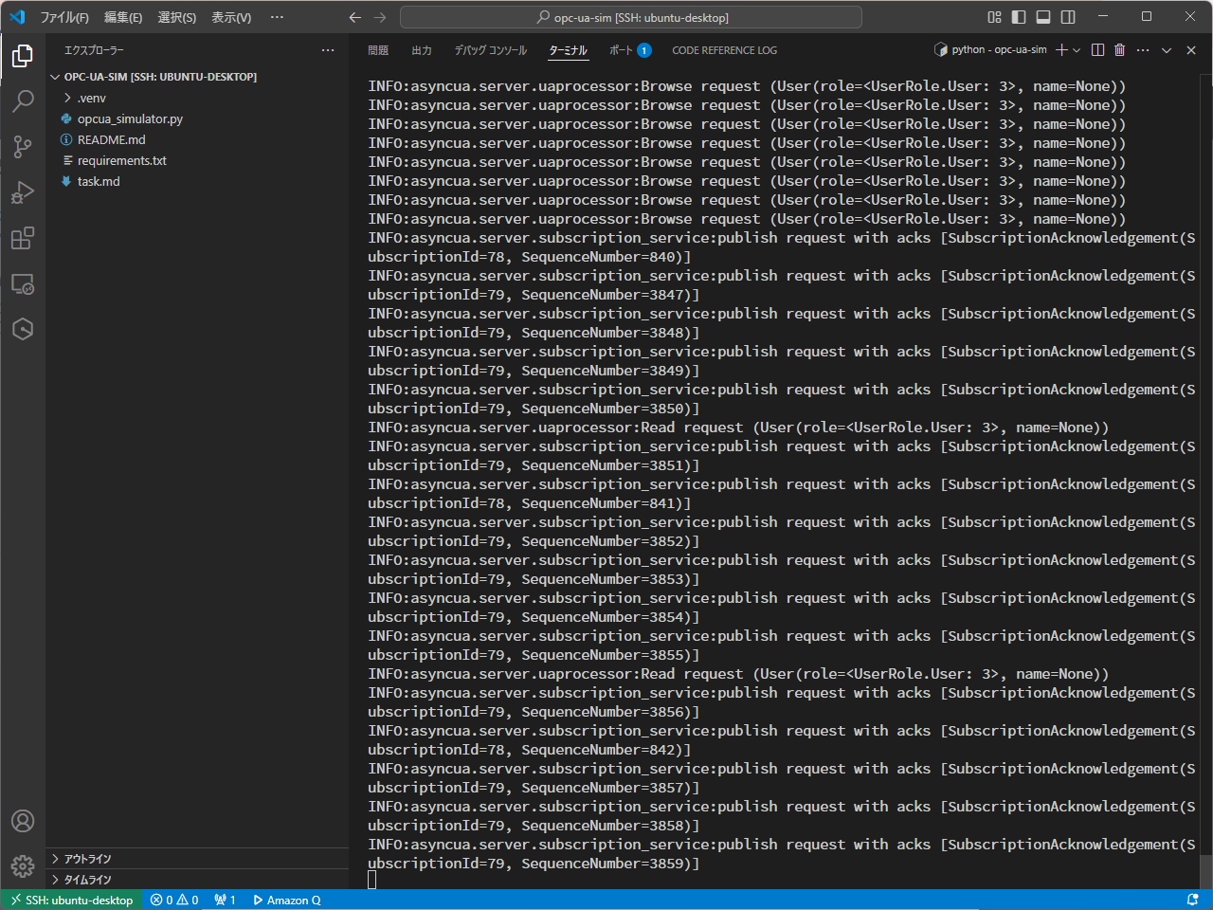
Task: Open task.md file
Action: [x=197, y=181]
